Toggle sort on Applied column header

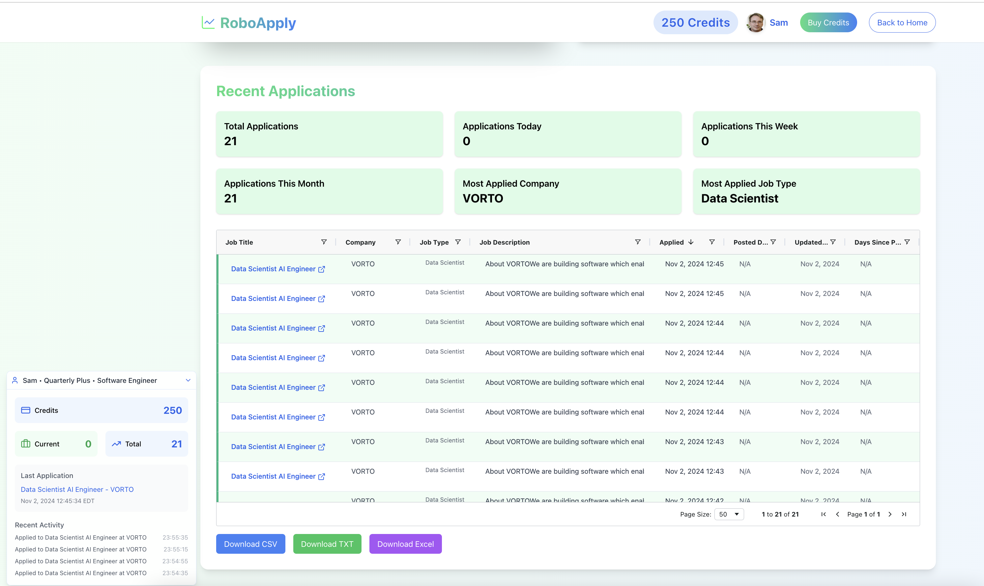[671, 242]
